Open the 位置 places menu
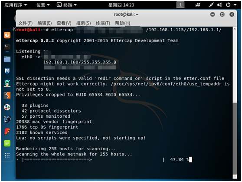This screenshot has width=242, height=182. (x=43, y=5)
